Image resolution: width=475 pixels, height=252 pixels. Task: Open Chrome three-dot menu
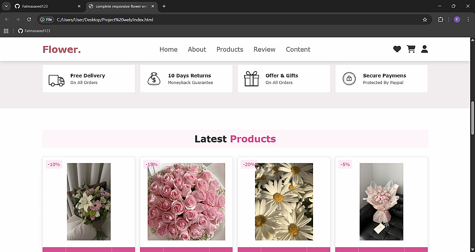point(468,19)
